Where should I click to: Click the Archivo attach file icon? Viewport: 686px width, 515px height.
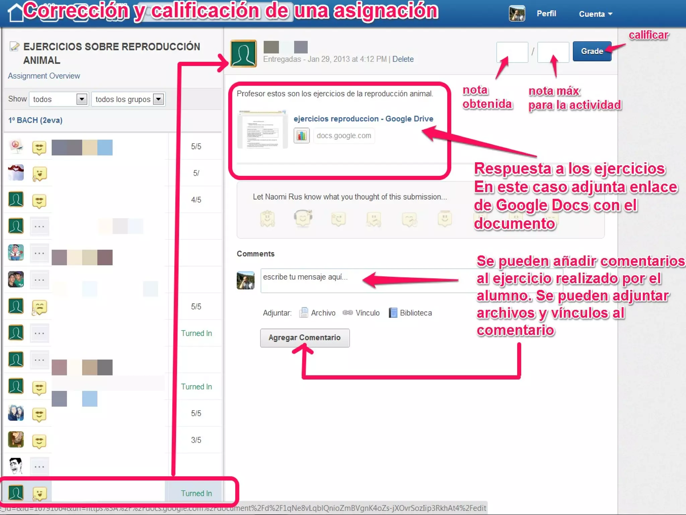coord(303,313)
